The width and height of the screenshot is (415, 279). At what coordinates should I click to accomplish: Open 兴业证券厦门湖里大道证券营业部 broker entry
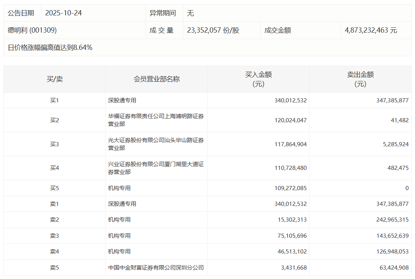coord(156,168)
